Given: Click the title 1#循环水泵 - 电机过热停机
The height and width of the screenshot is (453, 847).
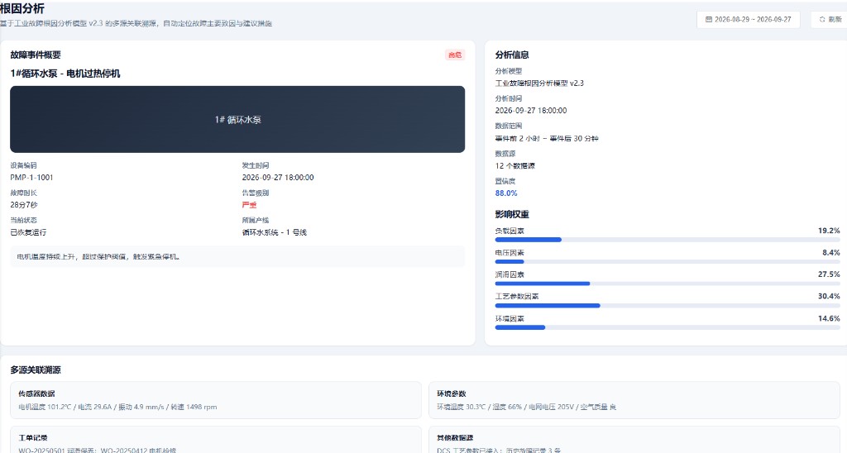Looking at the screenshot, I should 65,74.
